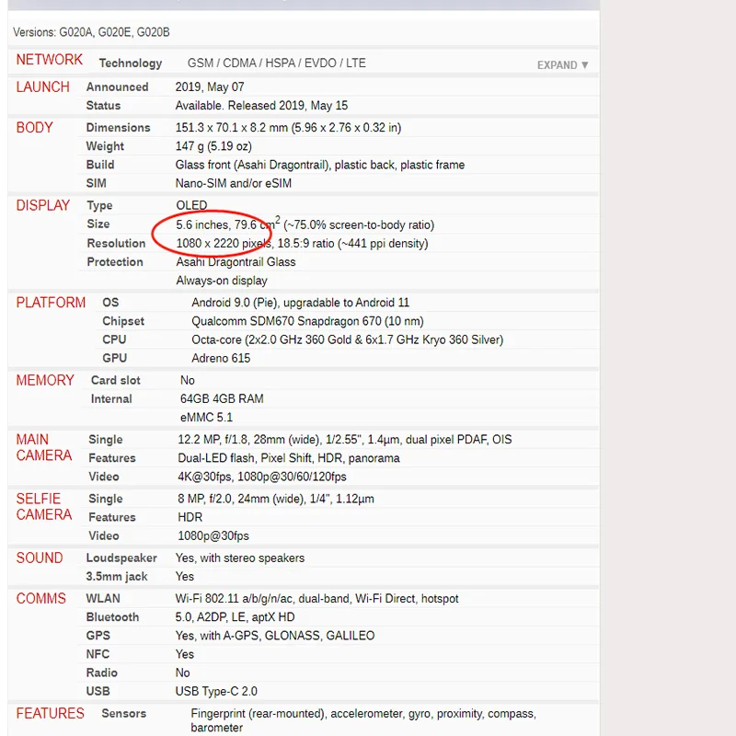Click the GPS spec label

click(x=98, y=636)
